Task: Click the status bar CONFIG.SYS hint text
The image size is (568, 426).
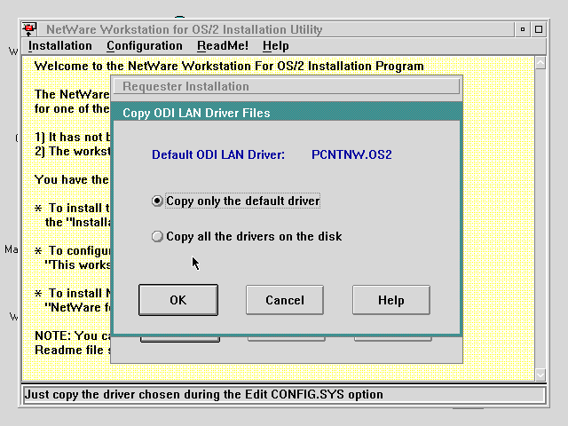Action: 203,394
